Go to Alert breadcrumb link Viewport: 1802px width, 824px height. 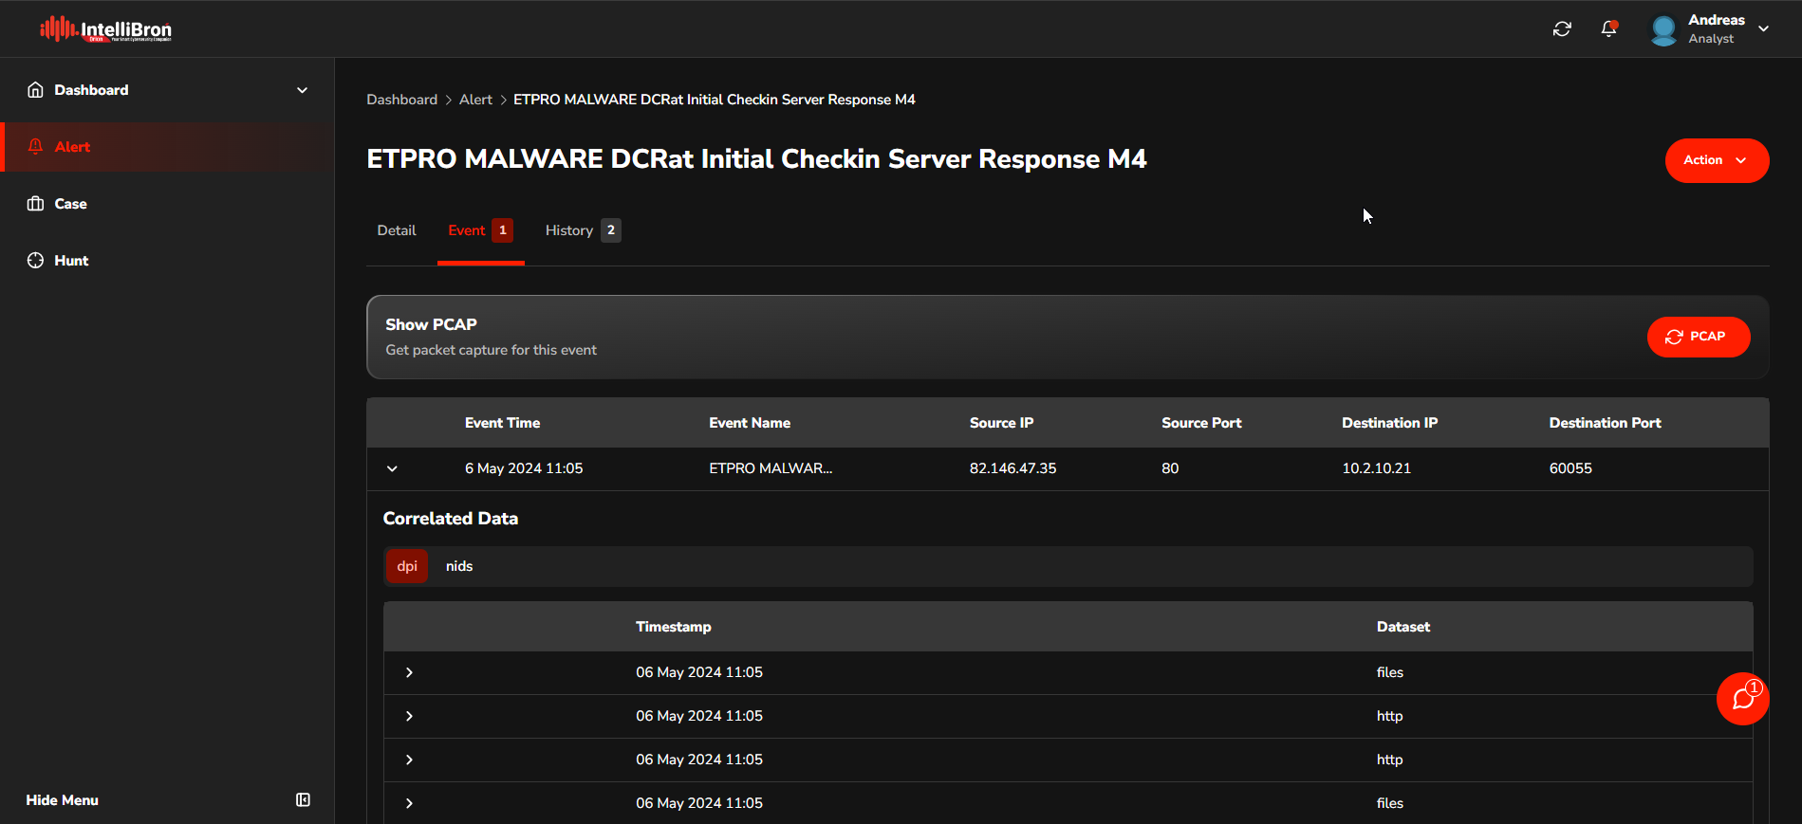[475, 100]
